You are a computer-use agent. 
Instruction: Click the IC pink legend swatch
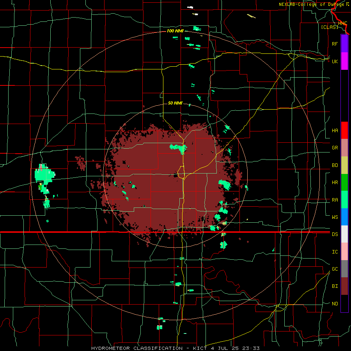(344, 252)
